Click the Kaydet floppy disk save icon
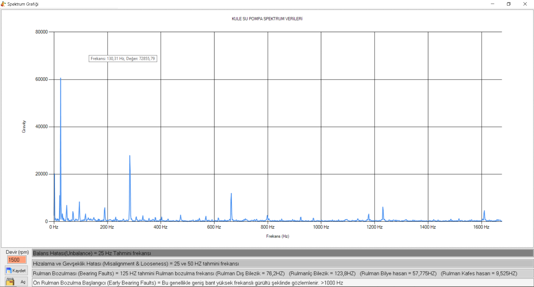Image resolution: width=534 pixels, height=287 pixels. [x=9, y=271]
